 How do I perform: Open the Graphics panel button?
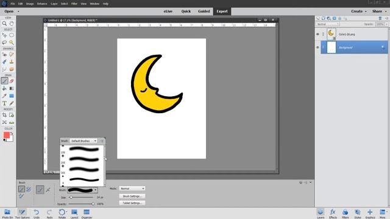[x=370, y=214]
